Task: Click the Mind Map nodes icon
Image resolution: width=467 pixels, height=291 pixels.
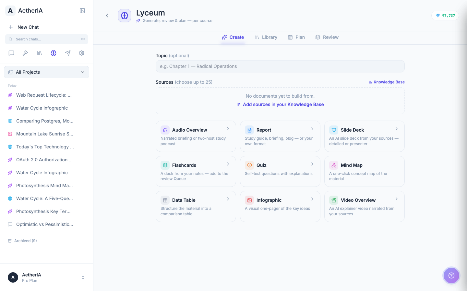Action: click(334, 165)
